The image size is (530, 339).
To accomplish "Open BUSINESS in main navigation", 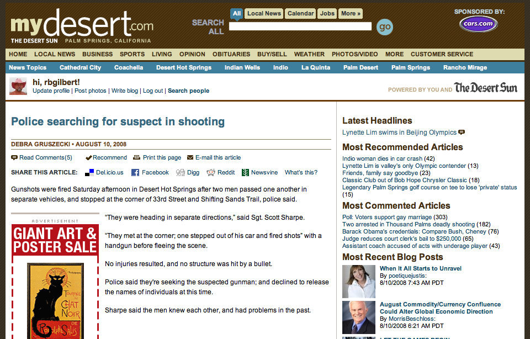I will coord(97,54).
